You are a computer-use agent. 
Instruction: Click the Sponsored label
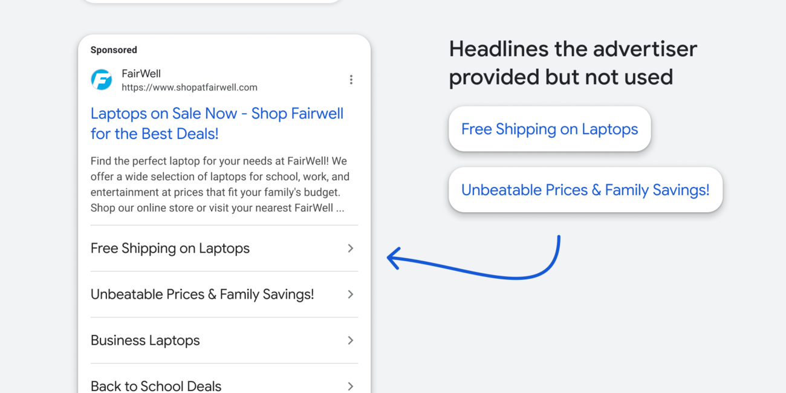[x=114, y=50]
